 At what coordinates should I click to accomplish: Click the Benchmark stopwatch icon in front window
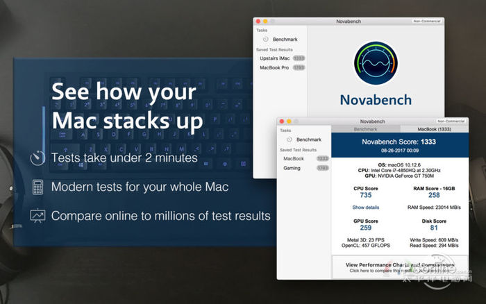click(x=290, y=140)
